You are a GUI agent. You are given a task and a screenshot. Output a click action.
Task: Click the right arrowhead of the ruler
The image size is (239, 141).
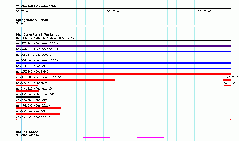point(231,8)
